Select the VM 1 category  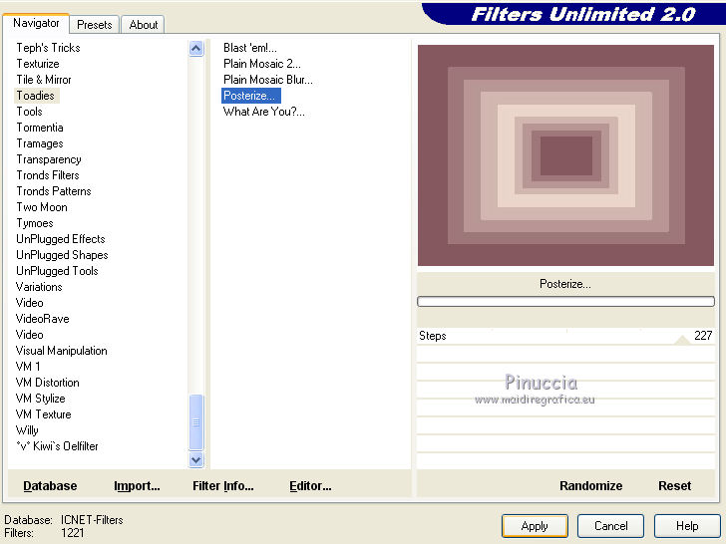pos(28,367)
